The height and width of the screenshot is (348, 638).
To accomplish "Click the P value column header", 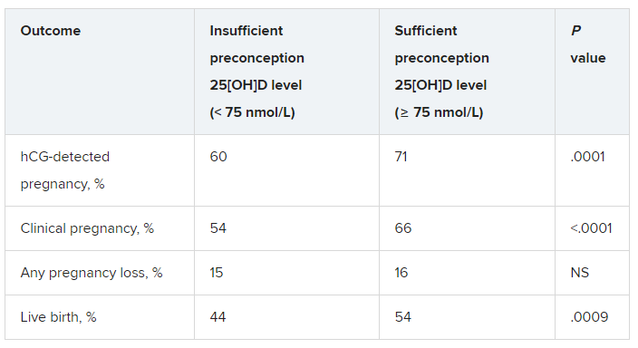I will point(587,44).
